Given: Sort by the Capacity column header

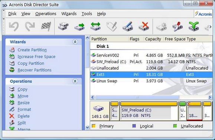Looking at the screenshot, I should click(x=154, y=39).
